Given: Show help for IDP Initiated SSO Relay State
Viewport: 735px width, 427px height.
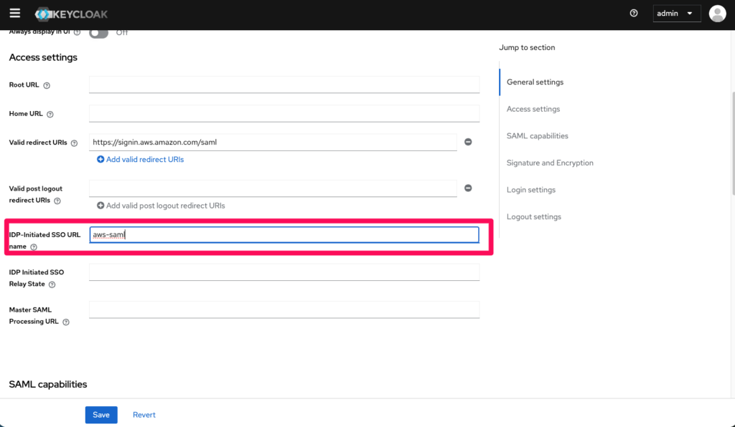Looking at the screenshot, I should click(x=52, y=284).
